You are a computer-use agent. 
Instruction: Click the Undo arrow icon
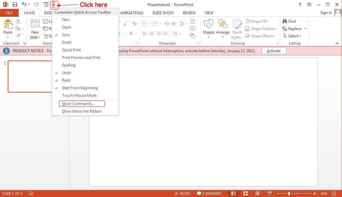[24, 4]
